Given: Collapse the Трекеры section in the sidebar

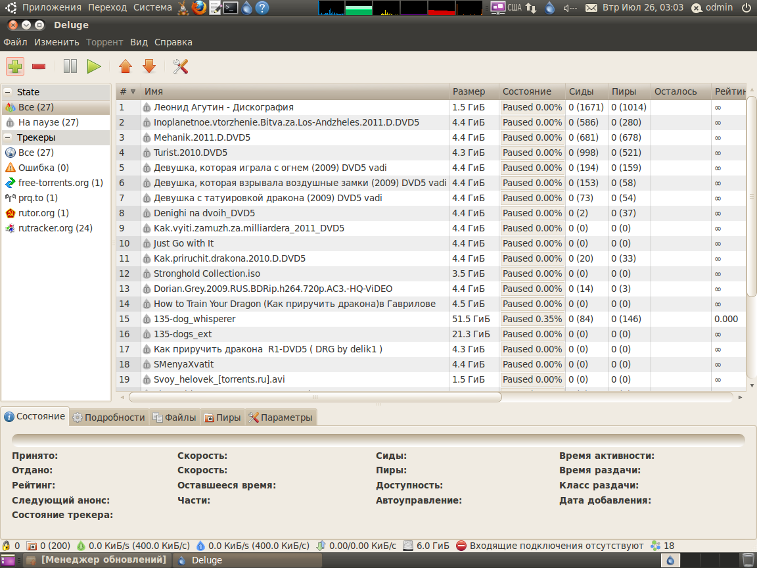Looking at the screenshot, I should (x=8, y=137).
